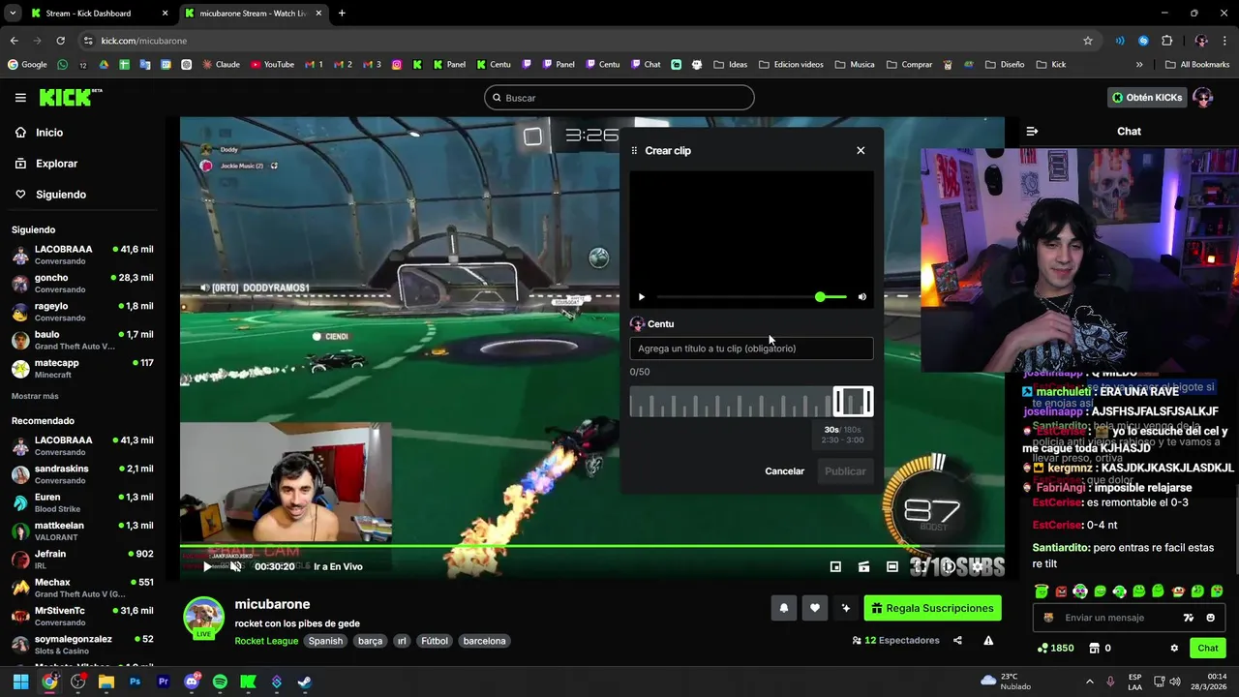This screenshot has width=1239, height=697.
Task: Seek on the stream progress bar
Action: tap(591, 546)
